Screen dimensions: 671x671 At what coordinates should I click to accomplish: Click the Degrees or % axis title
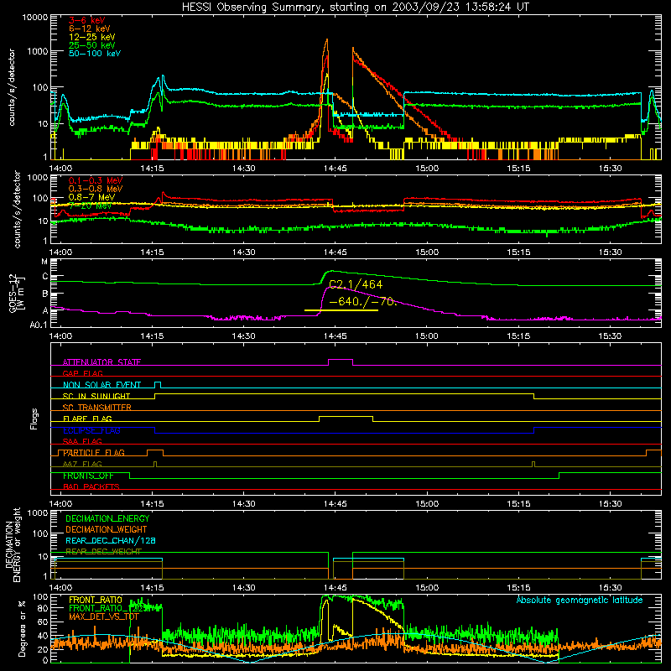[x=23, y=629]
